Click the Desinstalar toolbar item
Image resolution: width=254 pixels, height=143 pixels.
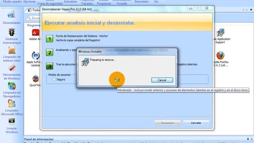click(x=141, y=2)
